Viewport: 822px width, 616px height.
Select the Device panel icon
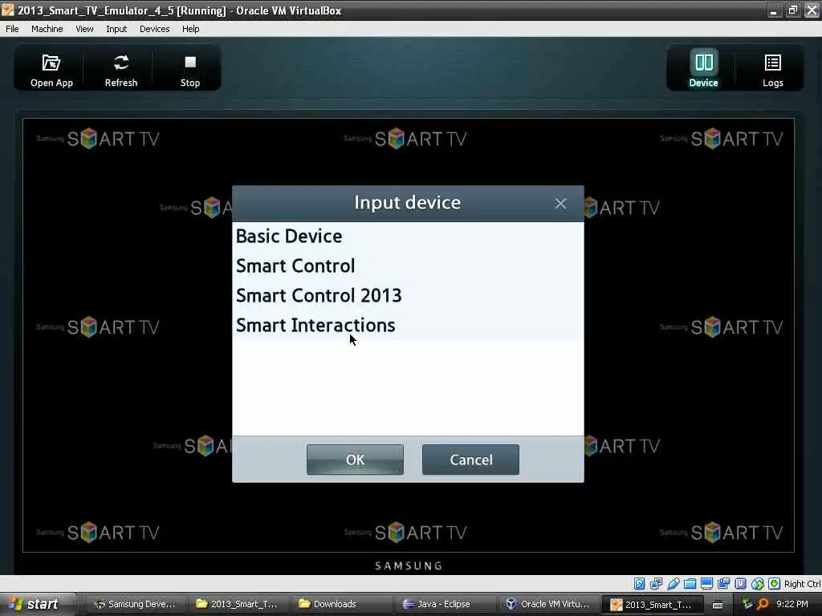703,63
